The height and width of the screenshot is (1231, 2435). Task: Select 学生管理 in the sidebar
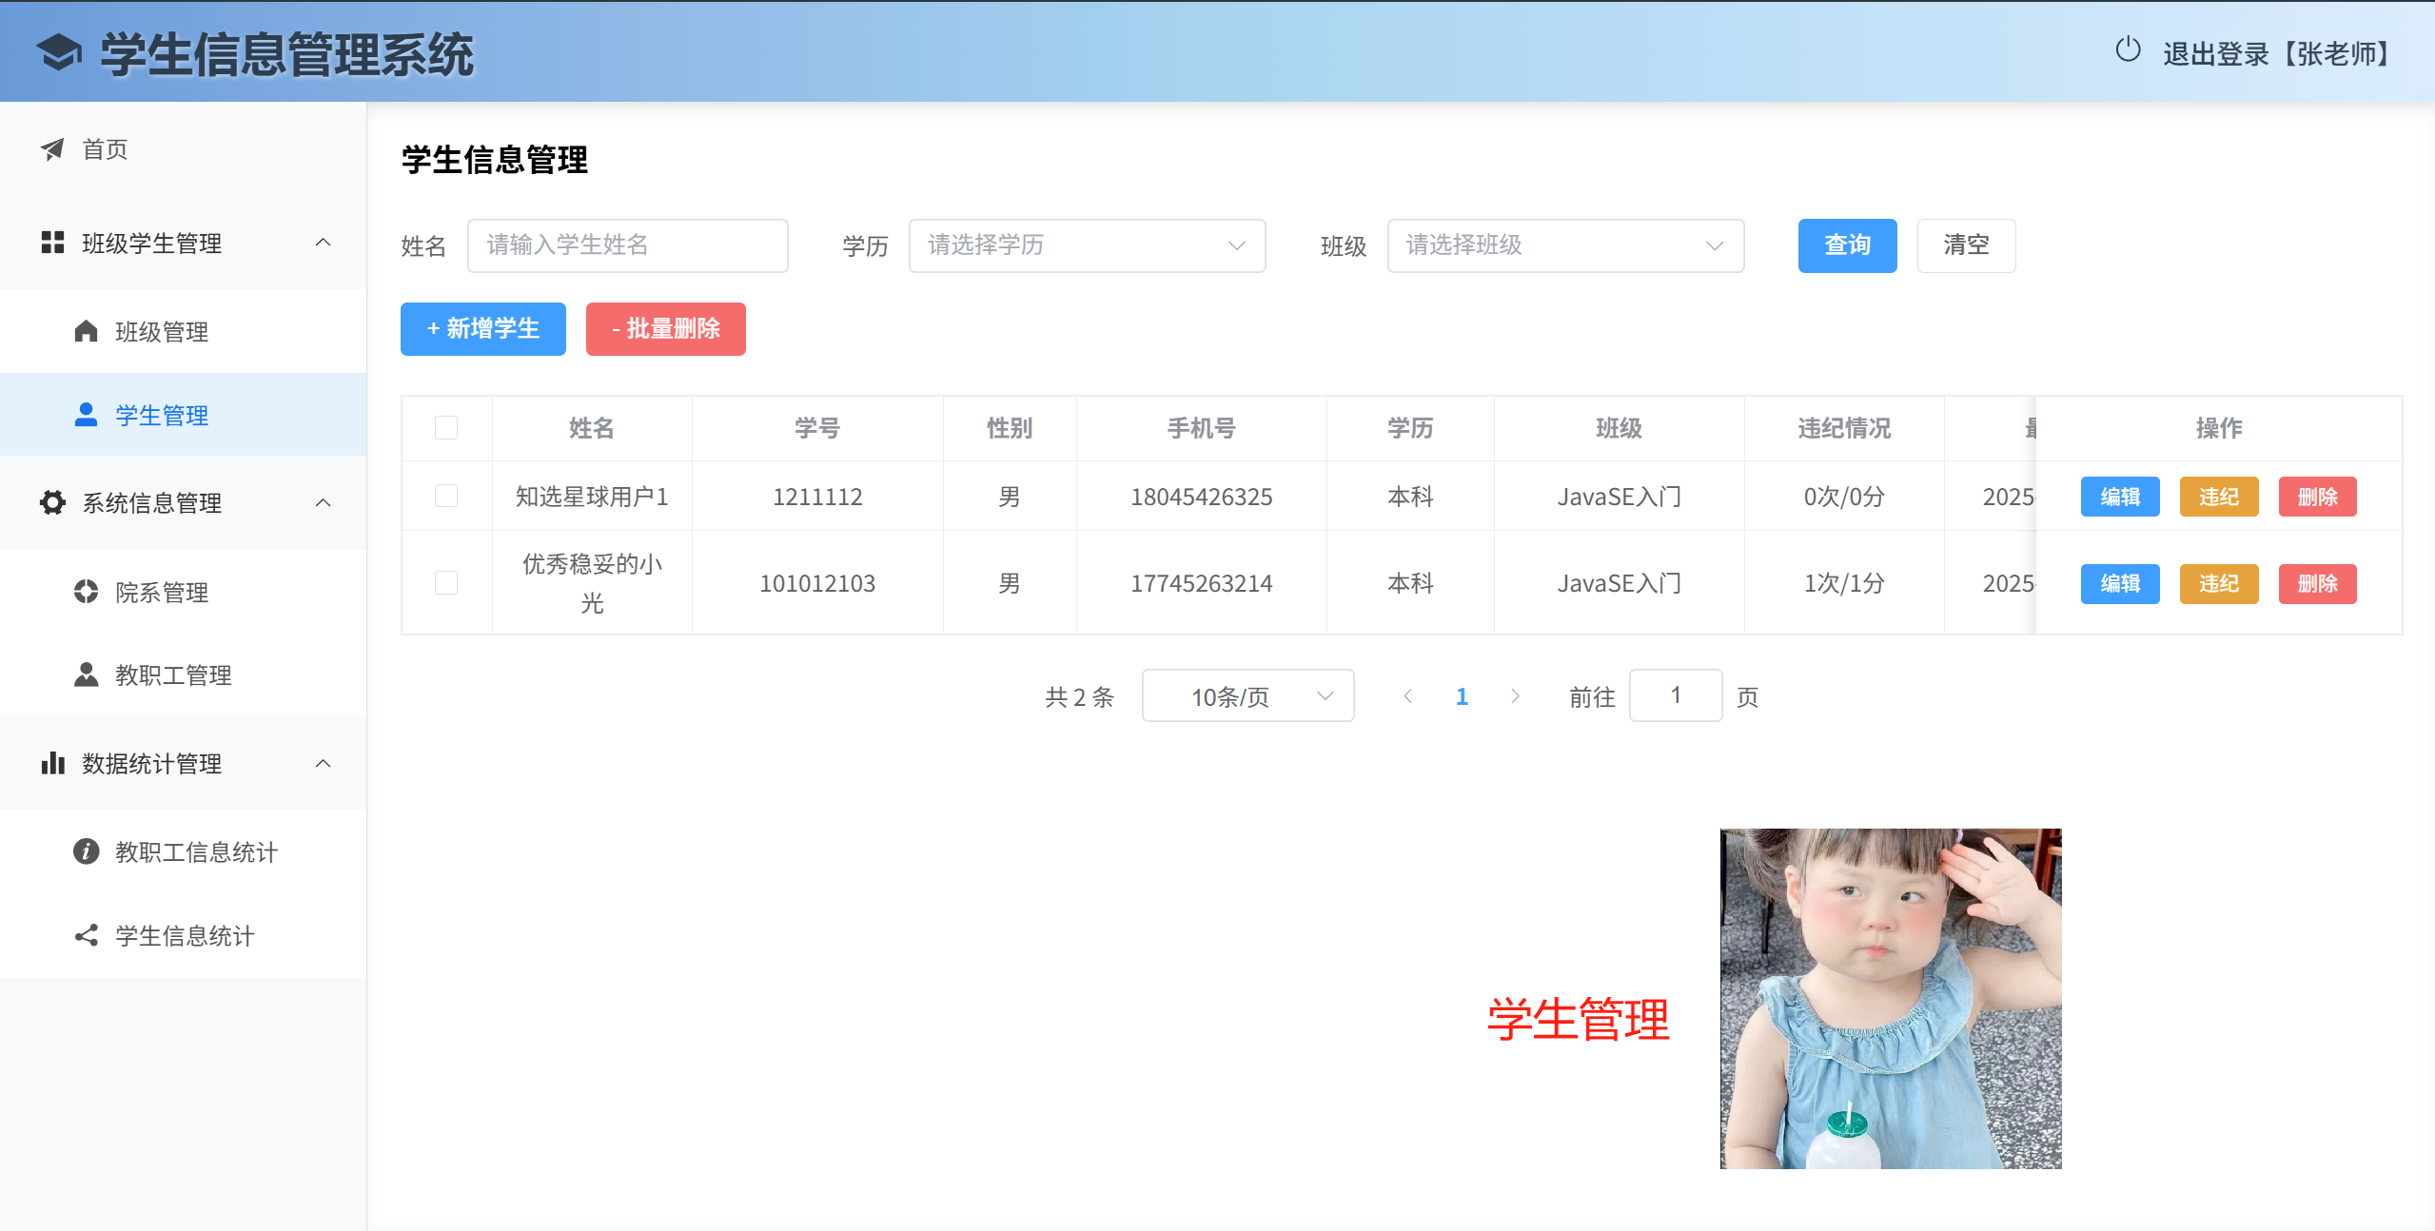[x=162, y=415]
